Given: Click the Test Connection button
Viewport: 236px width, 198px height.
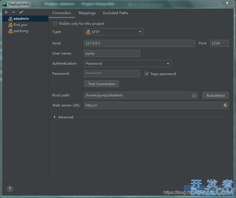Looking at the screenshot, I should click(x=101, y=84).
